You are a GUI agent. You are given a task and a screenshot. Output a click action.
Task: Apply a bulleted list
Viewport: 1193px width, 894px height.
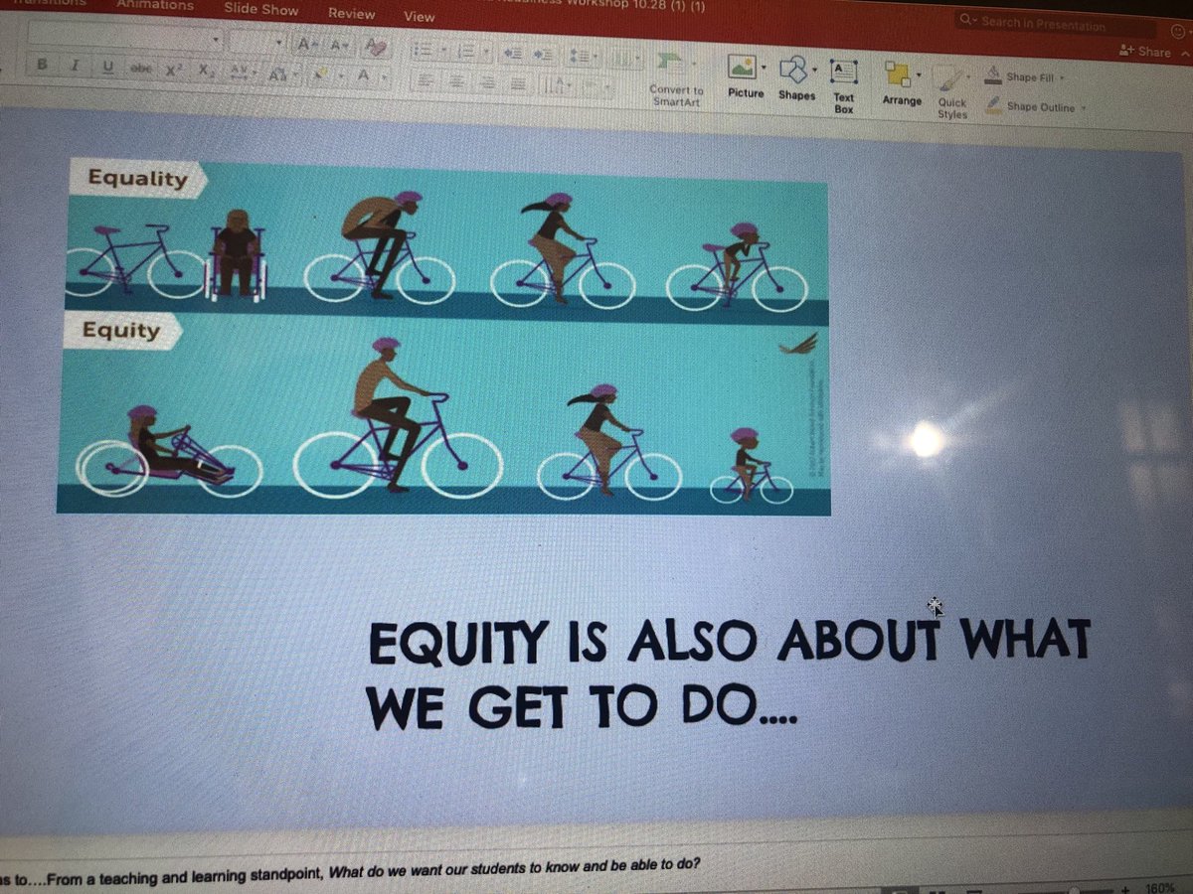pos(425,49)
